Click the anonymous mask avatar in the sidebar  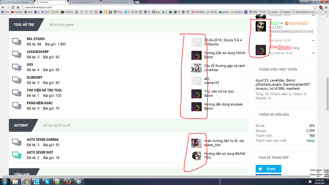click(261, 26)
